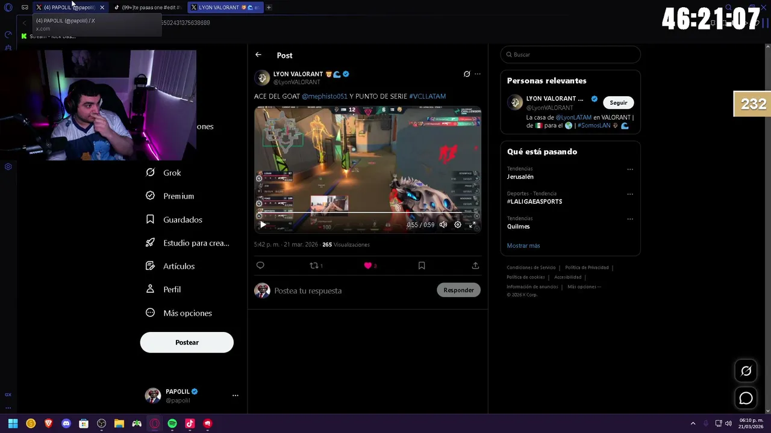Screen dimensions: 771x433
Task: Click the reply comment icon under post
Action: 260,265
